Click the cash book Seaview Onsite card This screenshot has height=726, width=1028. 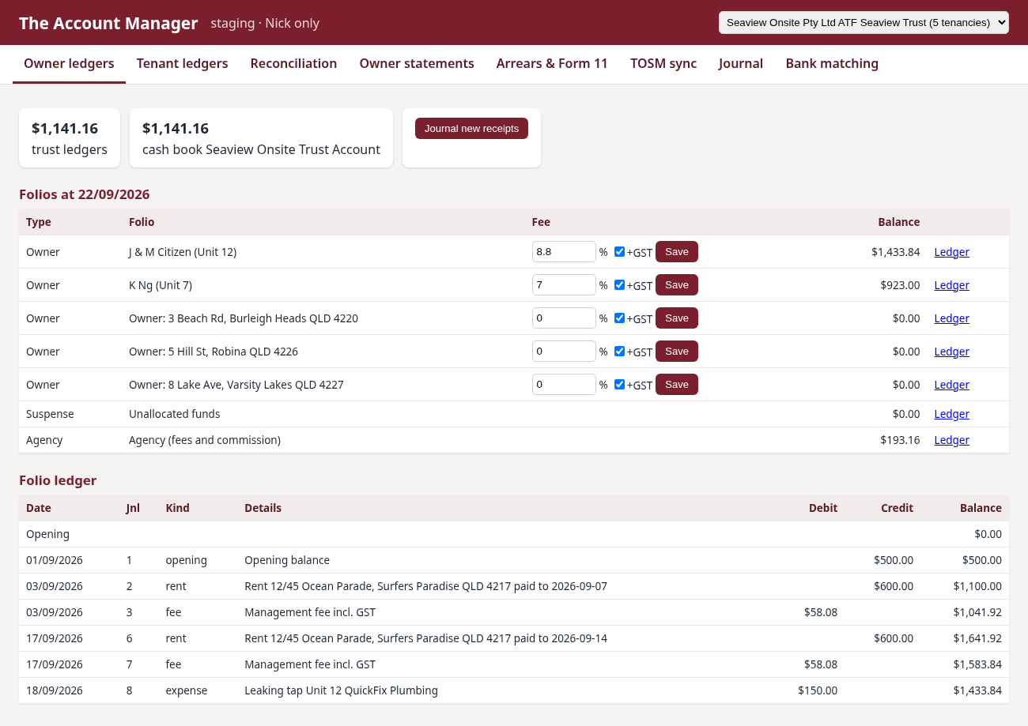click(x=261, y=138)
